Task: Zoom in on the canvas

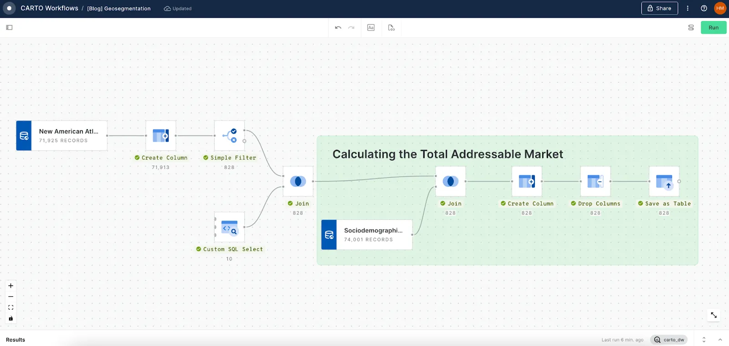Action: [x=11, y=286]
